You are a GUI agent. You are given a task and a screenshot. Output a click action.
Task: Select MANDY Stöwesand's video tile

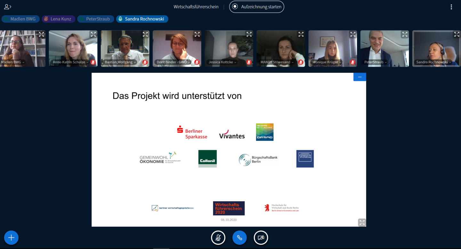click(x=281, y=49)
